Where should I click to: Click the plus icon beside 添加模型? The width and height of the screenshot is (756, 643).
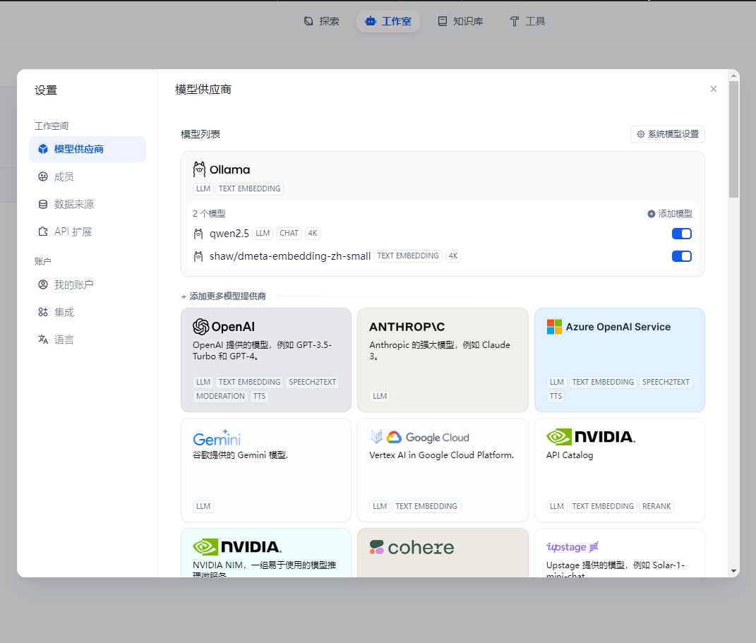[x=652, y=214]
